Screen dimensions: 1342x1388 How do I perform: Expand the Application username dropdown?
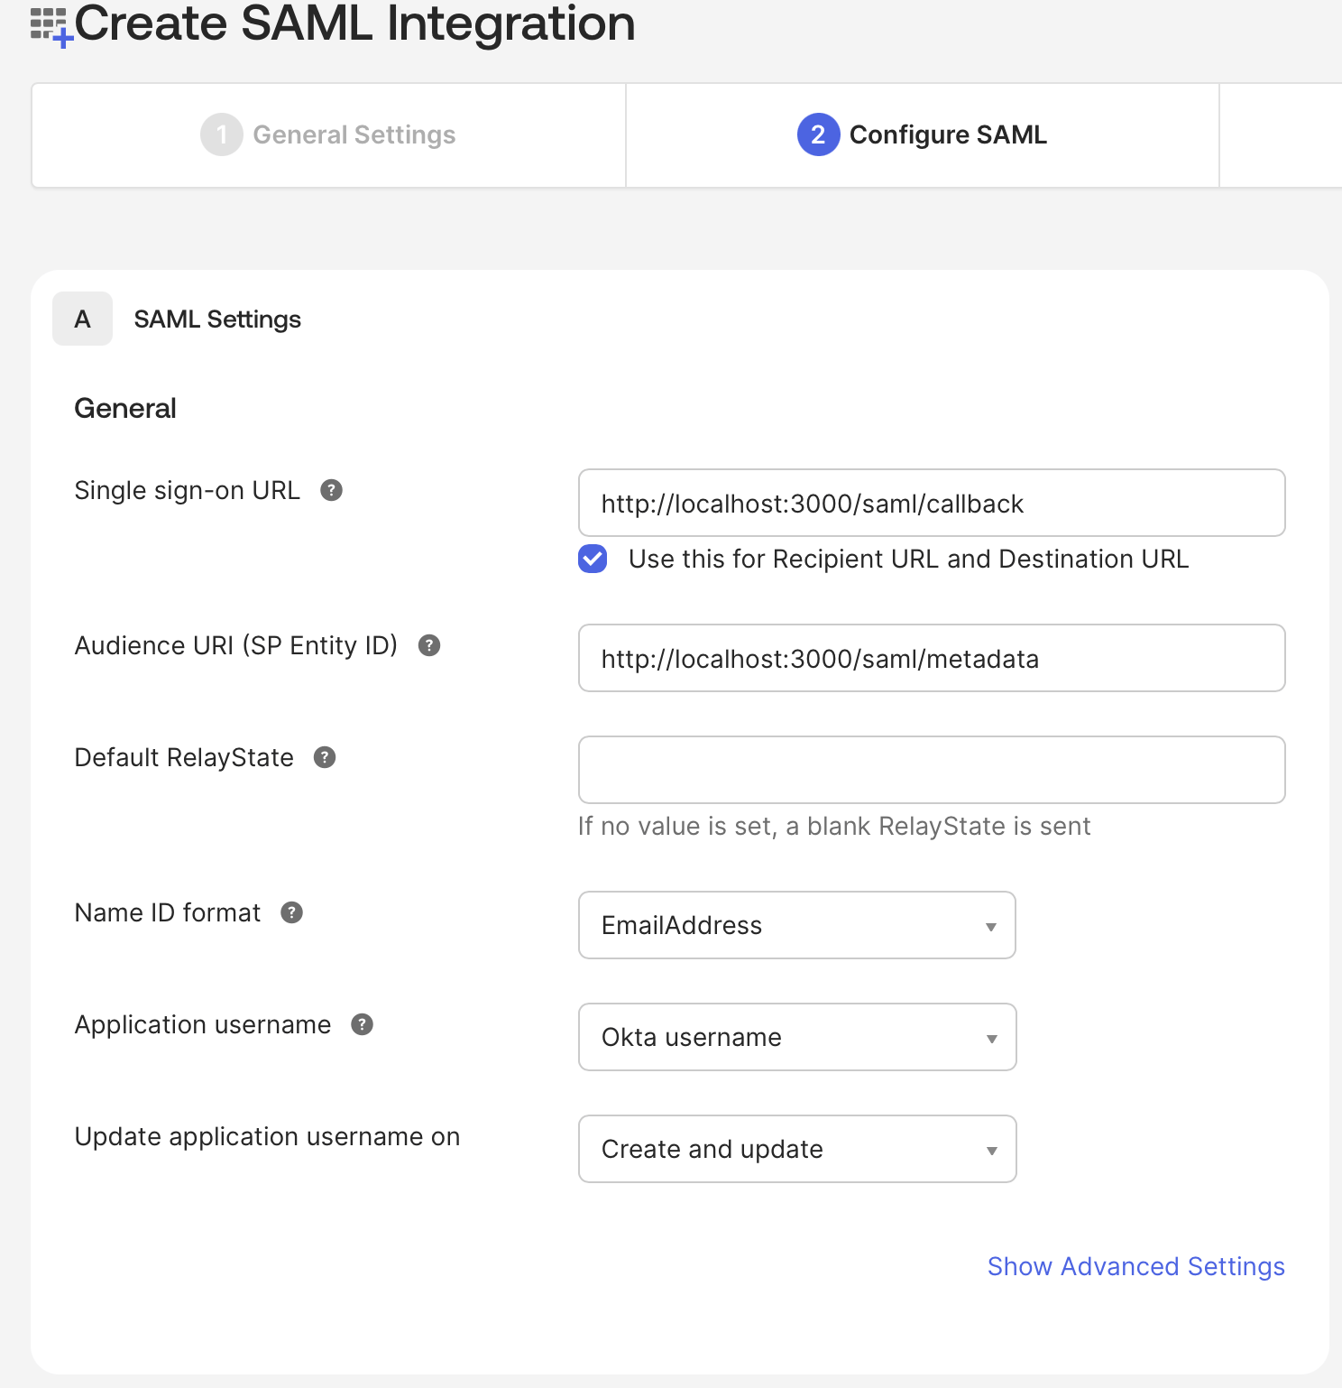(x=797, y=1037)
